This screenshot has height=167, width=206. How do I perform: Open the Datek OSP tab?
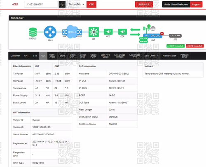point(73,56)
